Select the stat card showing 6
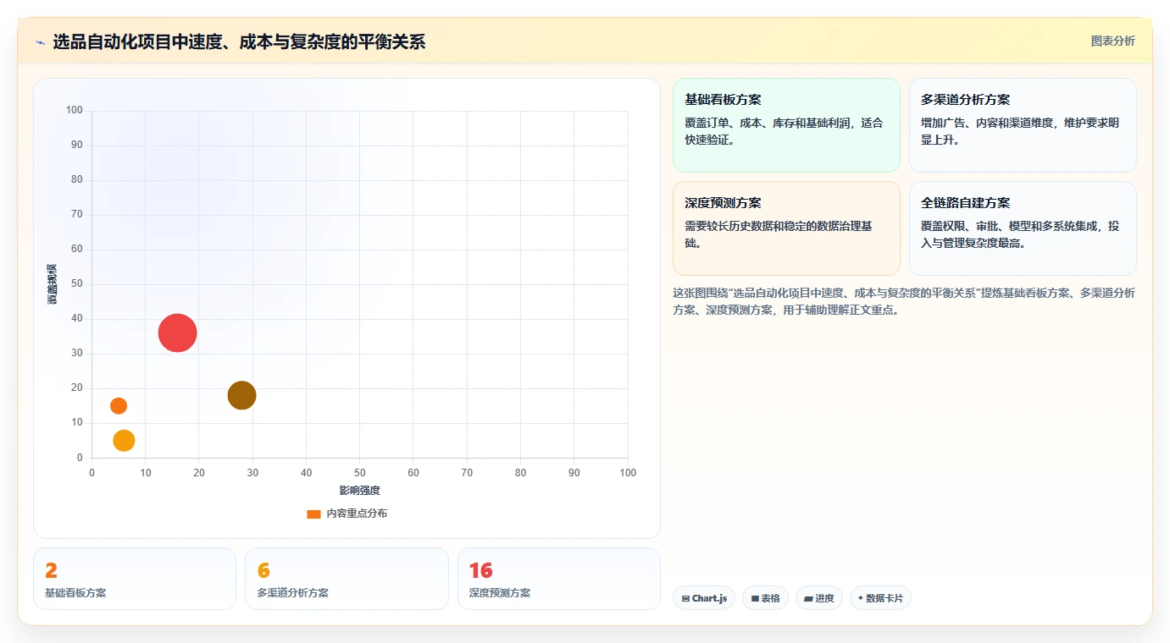The width and height of the screenshot is (1170, 643). pyautogui.click(x=347, y=579)
